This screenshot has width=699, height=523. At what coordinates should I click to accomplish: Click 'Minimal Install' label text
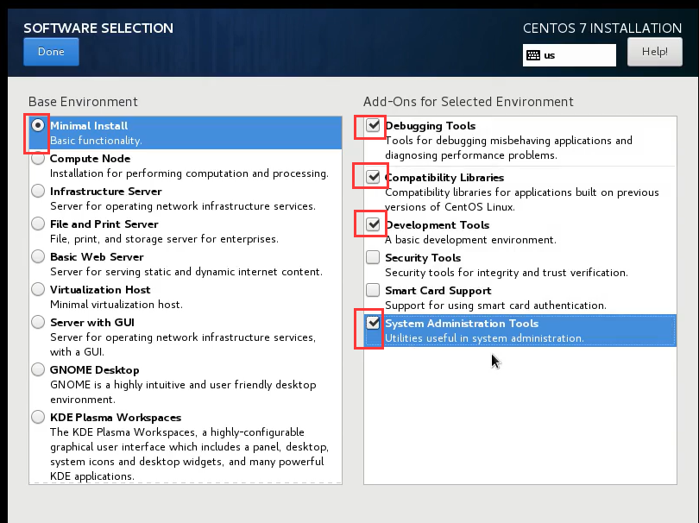[x=89, y=126]
